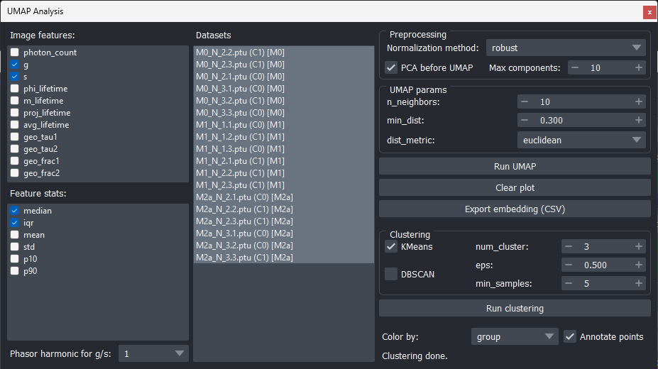The height and width of the screenshot is (369, 658).
Task: Close the UMAP Analysis window
Action: point(649,12)
